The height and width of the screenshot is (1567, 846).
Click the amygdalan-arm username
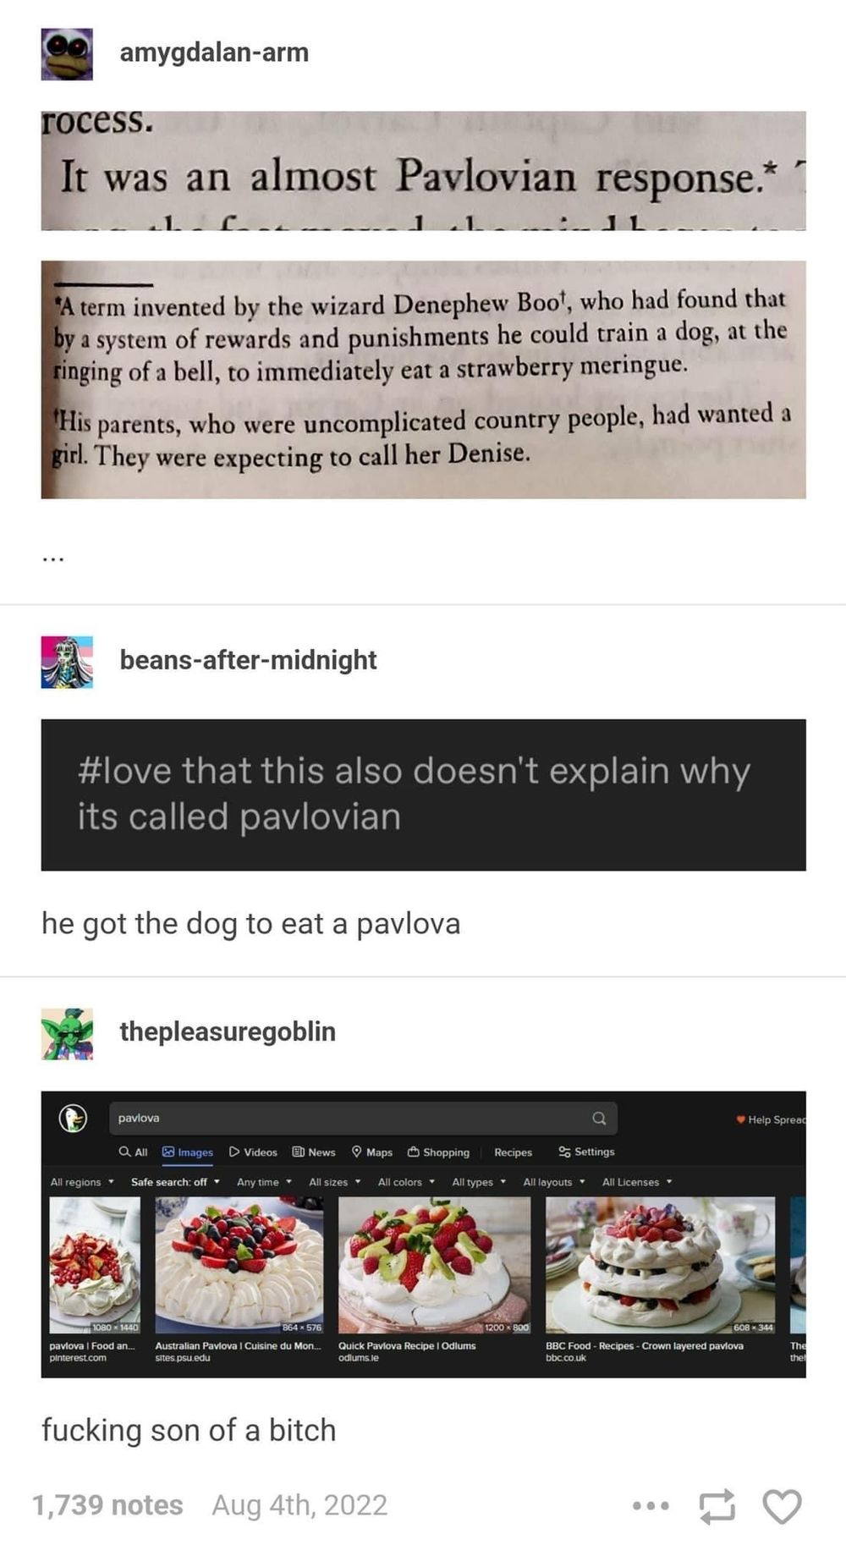(x=214, y=52)
